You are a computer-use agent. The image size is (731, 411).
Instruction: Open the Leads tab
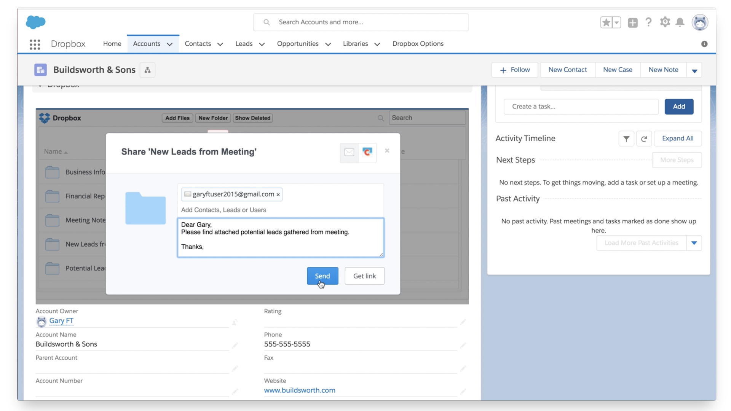point(244,44)
